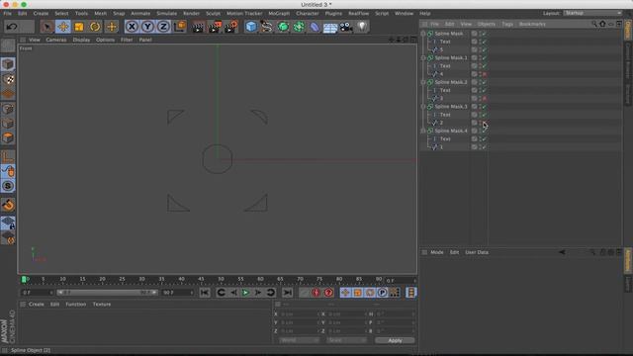Open the Character menu
The width and height of the screenshot is (633, 356).
tap(308, 13)
